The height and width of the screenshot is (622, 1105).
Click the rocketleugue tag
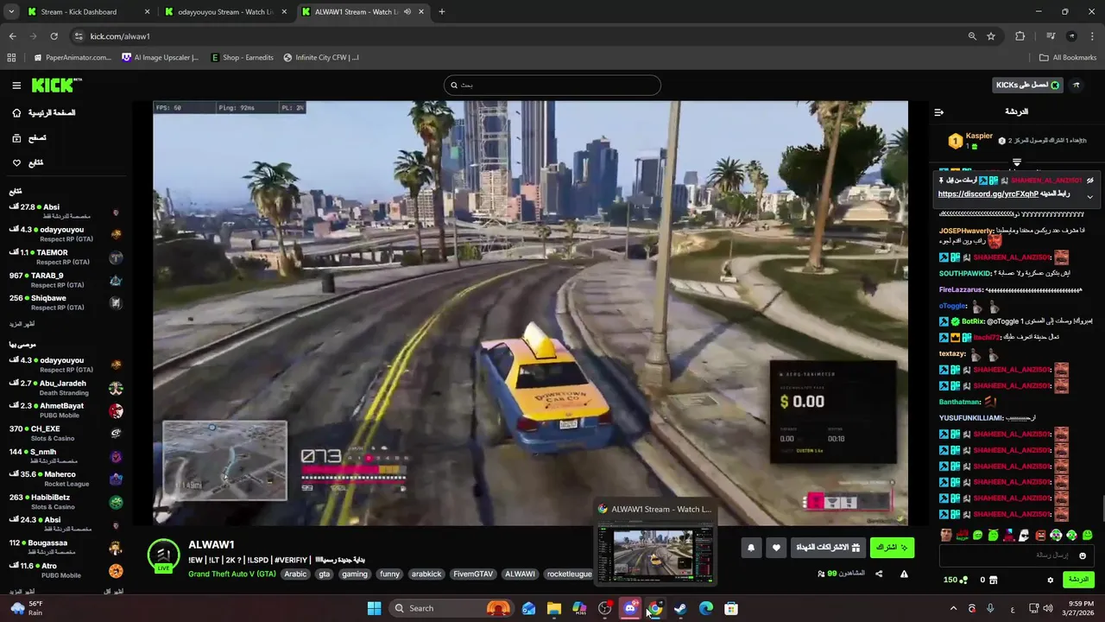coord(569,574)
